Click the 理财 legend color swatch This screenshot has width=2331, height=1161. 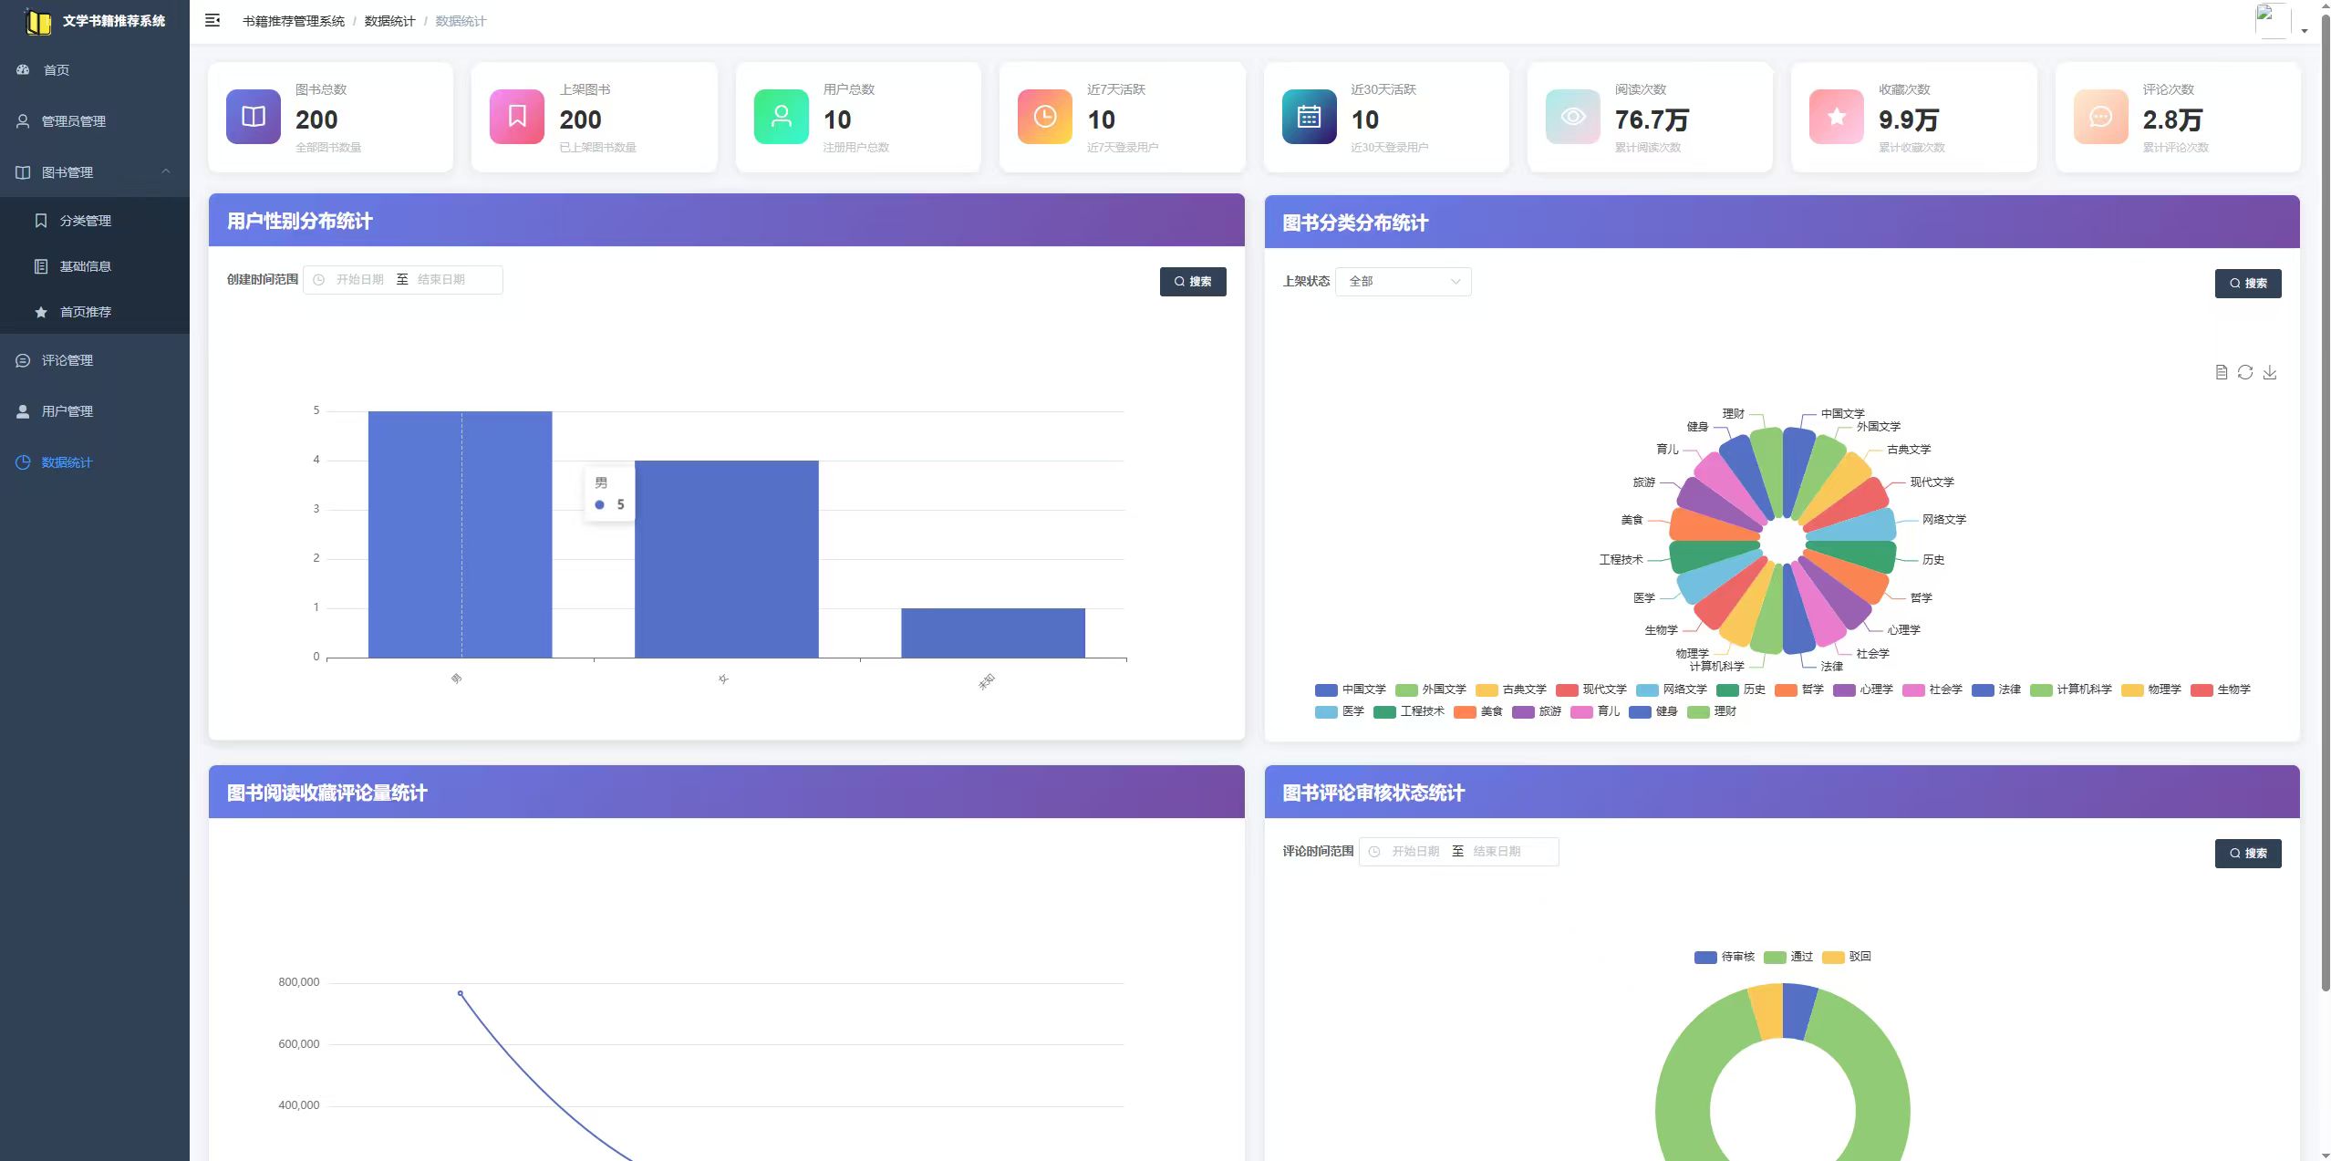[1698, 712]
